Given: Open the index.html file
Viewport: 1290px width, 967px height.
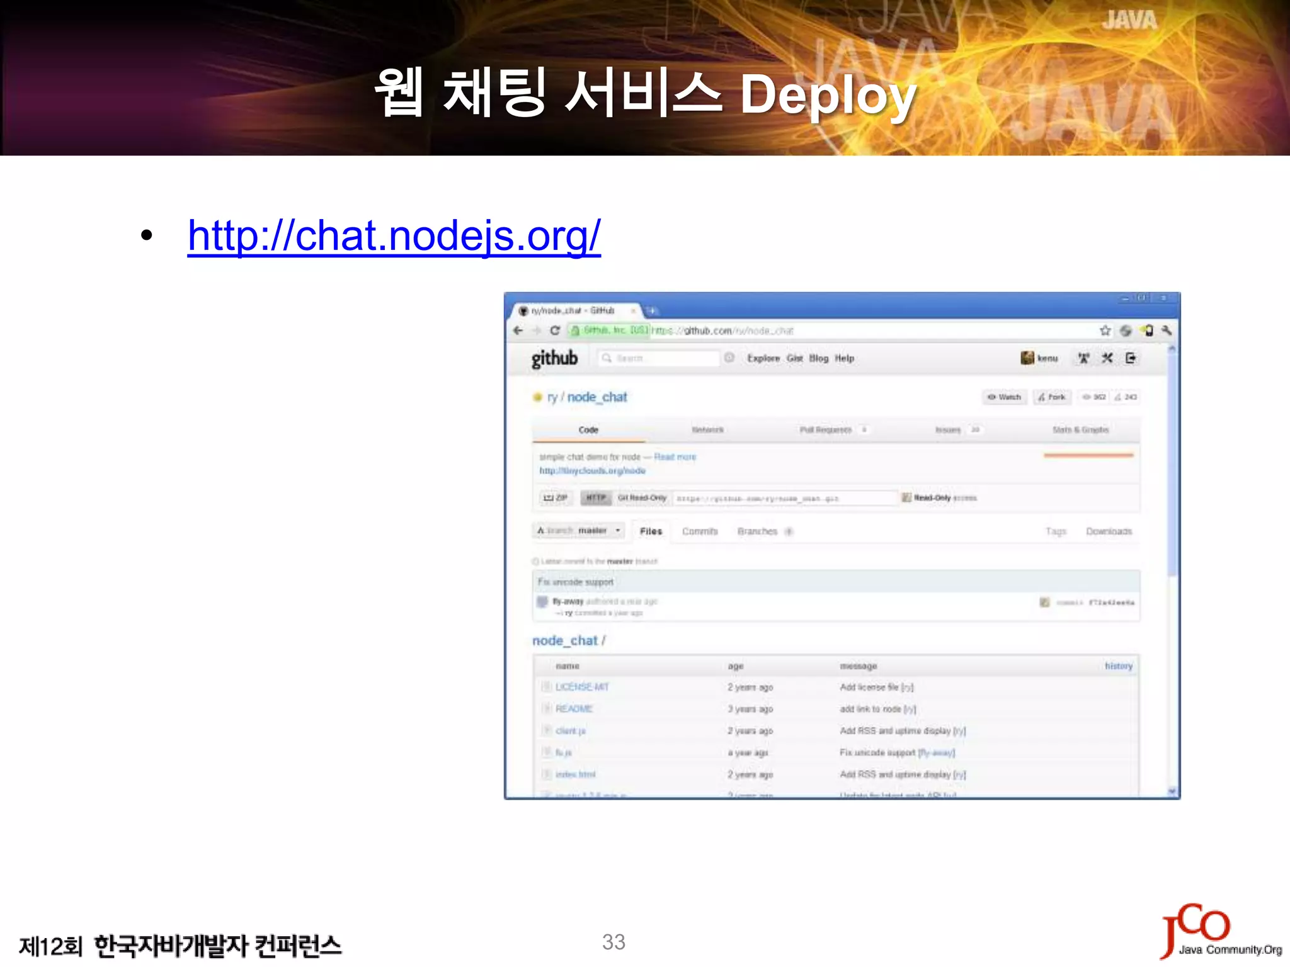Looking at the screenshot, I should tap(575, 774).
